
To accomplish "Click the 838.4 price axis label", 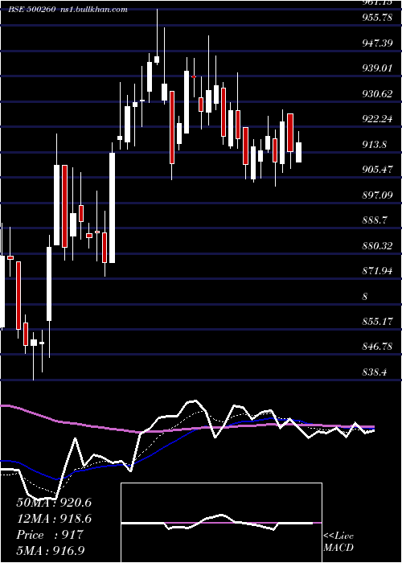I will (375, 372).
